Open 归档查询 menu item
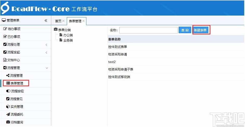 [x=25, y=122]
